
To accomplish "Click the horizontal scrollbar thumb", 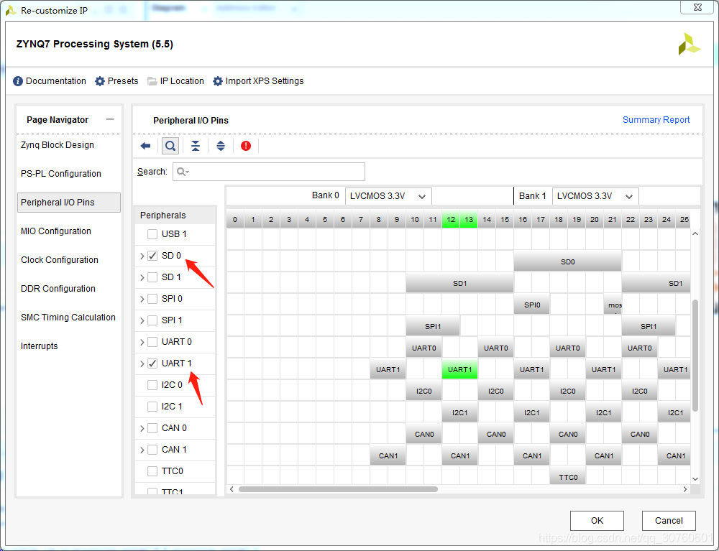I will (x=338, y=489).
